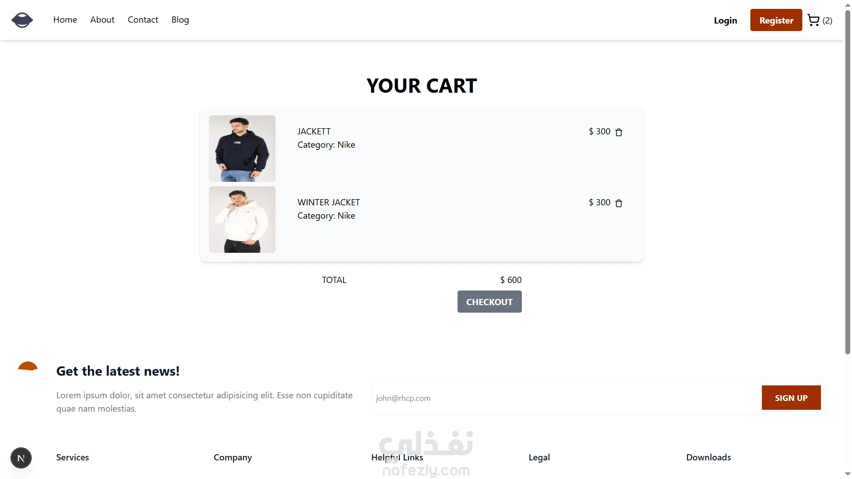This screenshot has width=852, height=479.
Task: Open the shopping cart icon
Action: tap(813, 20)
